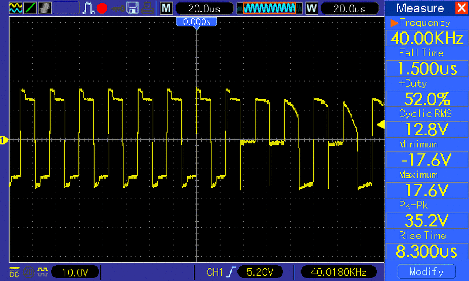Select the Minimum measurement label
Image resolution: width=469 pixels, height=281 pixels.
[x=418, y=144]
